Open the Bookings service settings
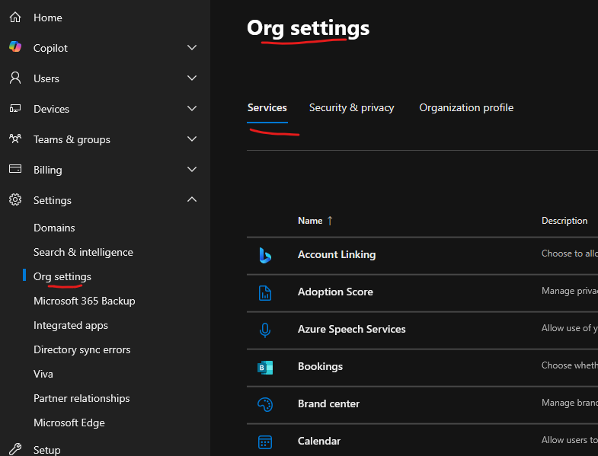The height and width of the screenshot is (456, 598). 321,366
